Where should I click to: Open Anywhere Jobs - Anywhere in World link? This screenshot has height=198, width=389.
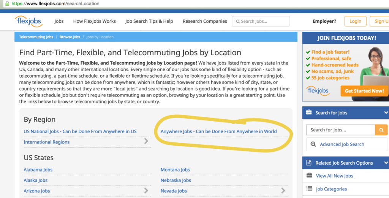coord(218,131)
